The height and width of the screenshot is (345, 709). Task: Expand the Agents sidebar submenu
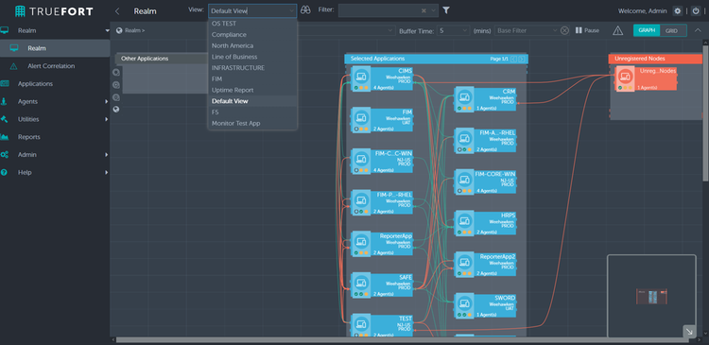tap(107, 102)
